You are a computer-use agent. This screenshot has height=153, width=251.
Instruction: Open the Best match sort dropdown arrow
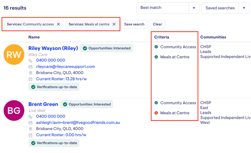pos(194,8)
